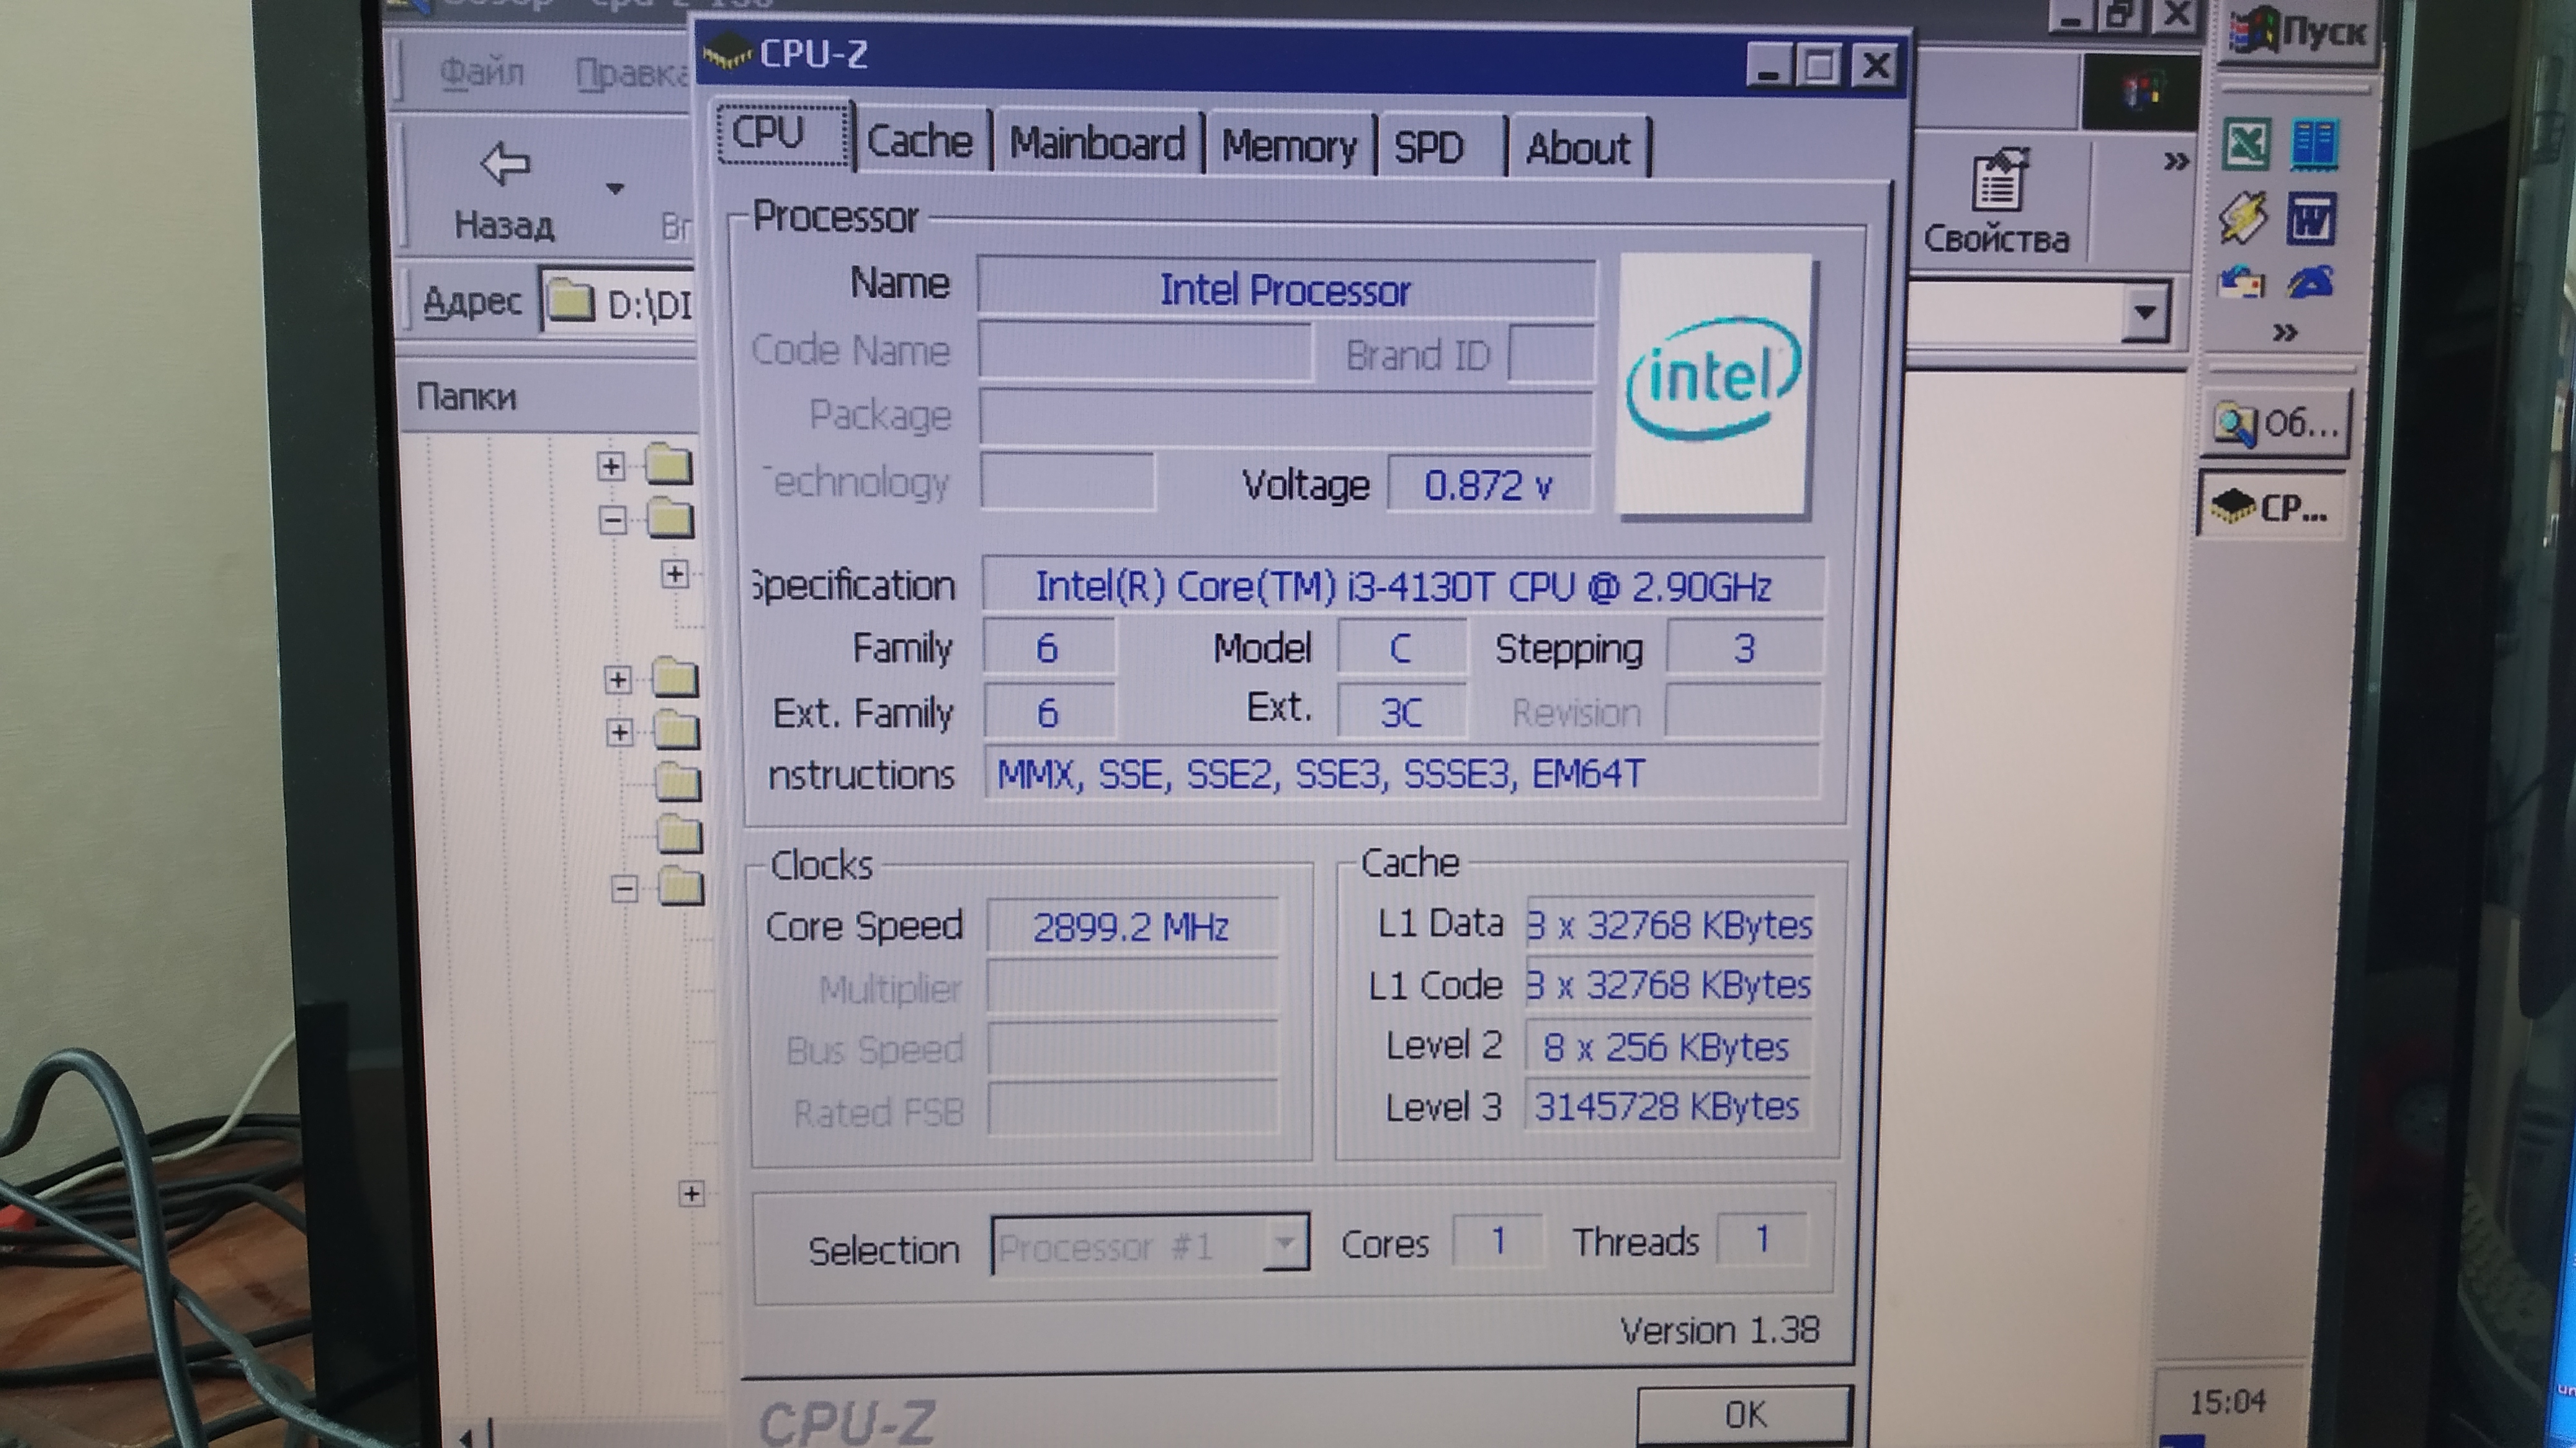The height and width of the screenshot is (1448, 2576).
Task: Open dropdown arrow next to Назад
Action: [615, 188]
